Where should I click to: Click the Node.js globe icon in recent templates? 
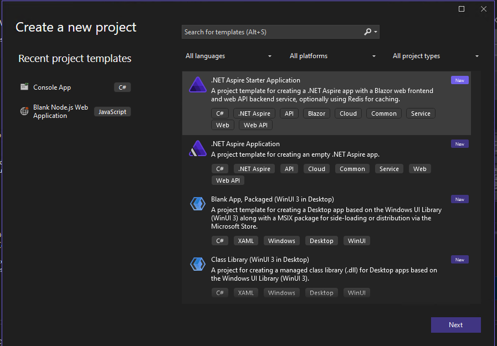click(24, 111)
